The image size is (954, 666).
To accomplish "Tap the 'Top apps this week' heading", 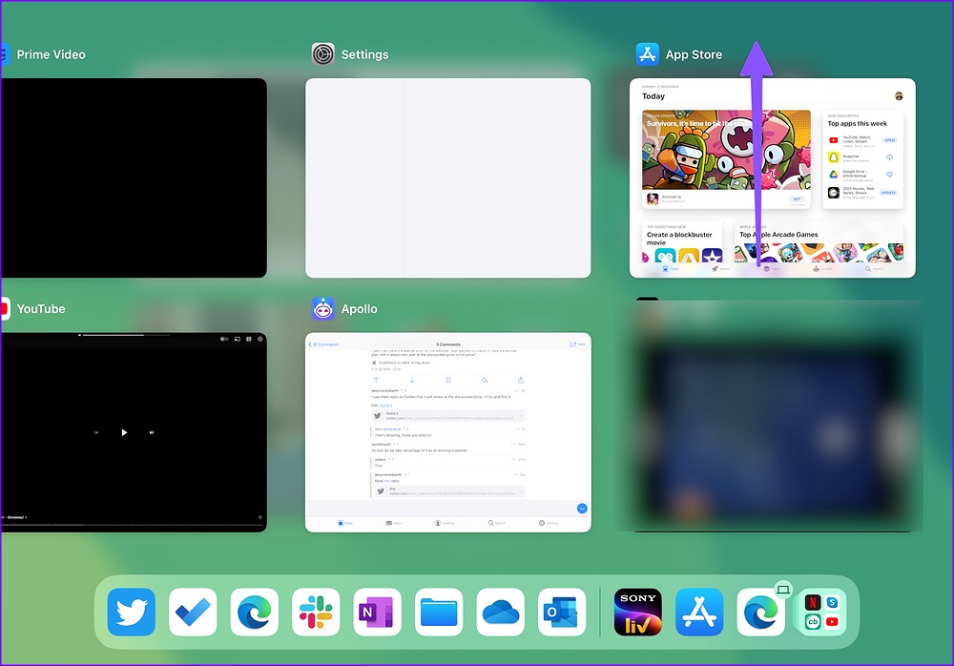I will click(x=858, y=123).
